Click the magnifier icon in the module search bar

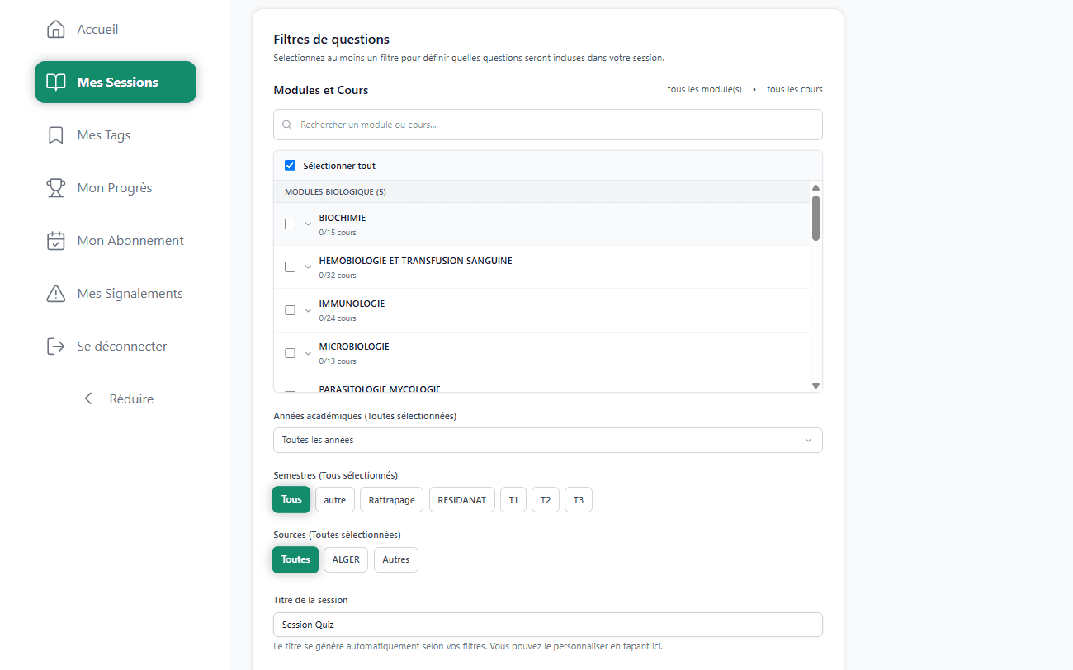[x=286, y=124]
